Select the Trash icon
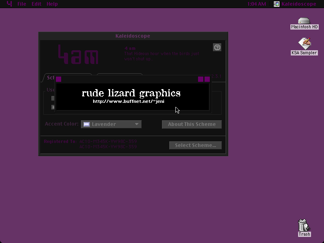This screenshot has height=243, width=324. (304, 228)
